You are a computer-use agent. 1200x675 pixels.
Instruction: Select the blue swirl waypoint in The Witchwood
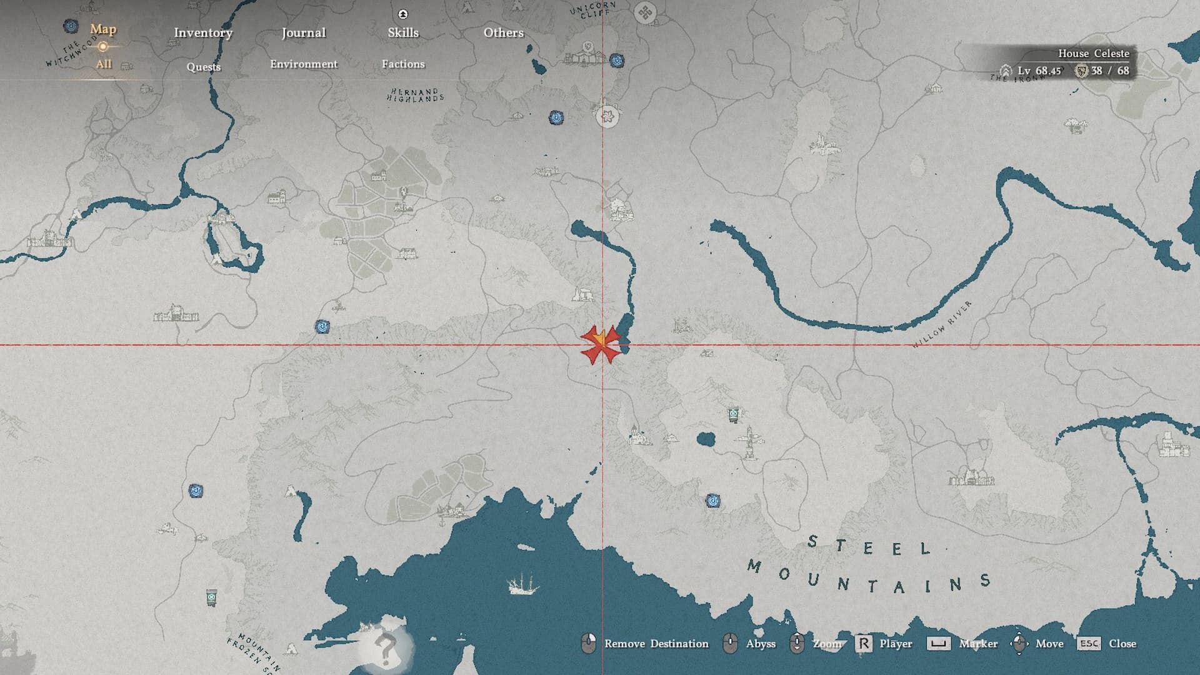(x=71, y=26)
